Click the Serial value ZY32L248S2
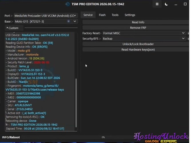The height and width of the screenshot is (143, 191). point(24,109)
